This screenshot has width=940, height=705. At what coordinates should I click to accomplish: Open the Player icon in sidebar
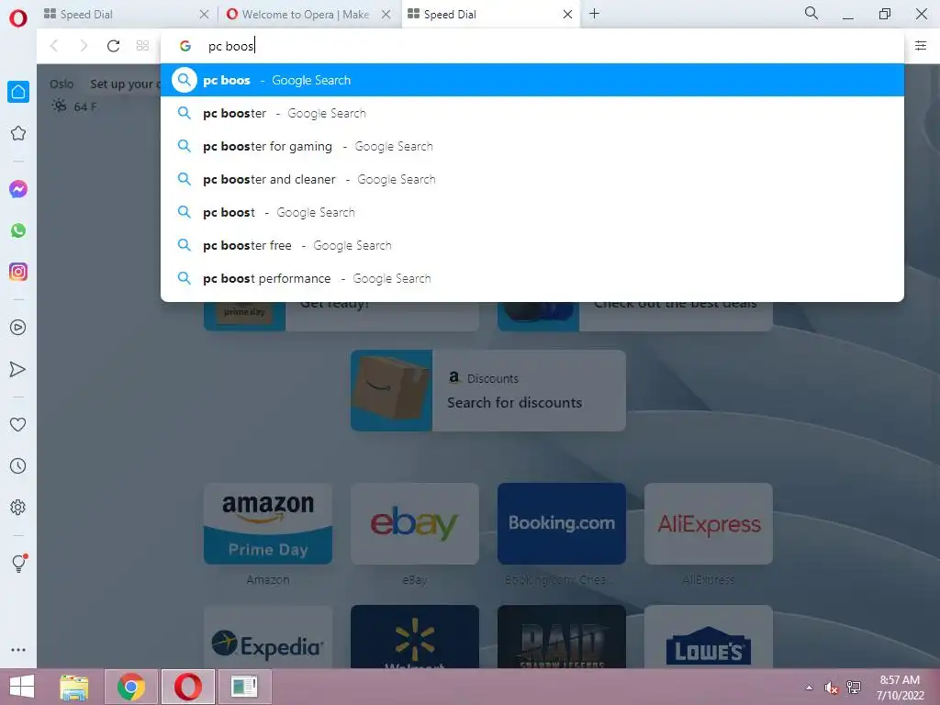pyautogui.click(x=18, y=328)
